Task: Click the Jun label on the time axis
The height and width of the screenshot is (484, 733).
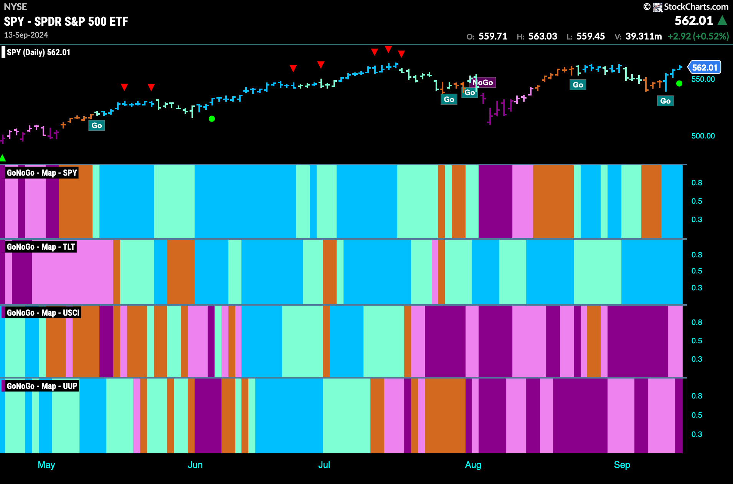Action: pos(195,465)
